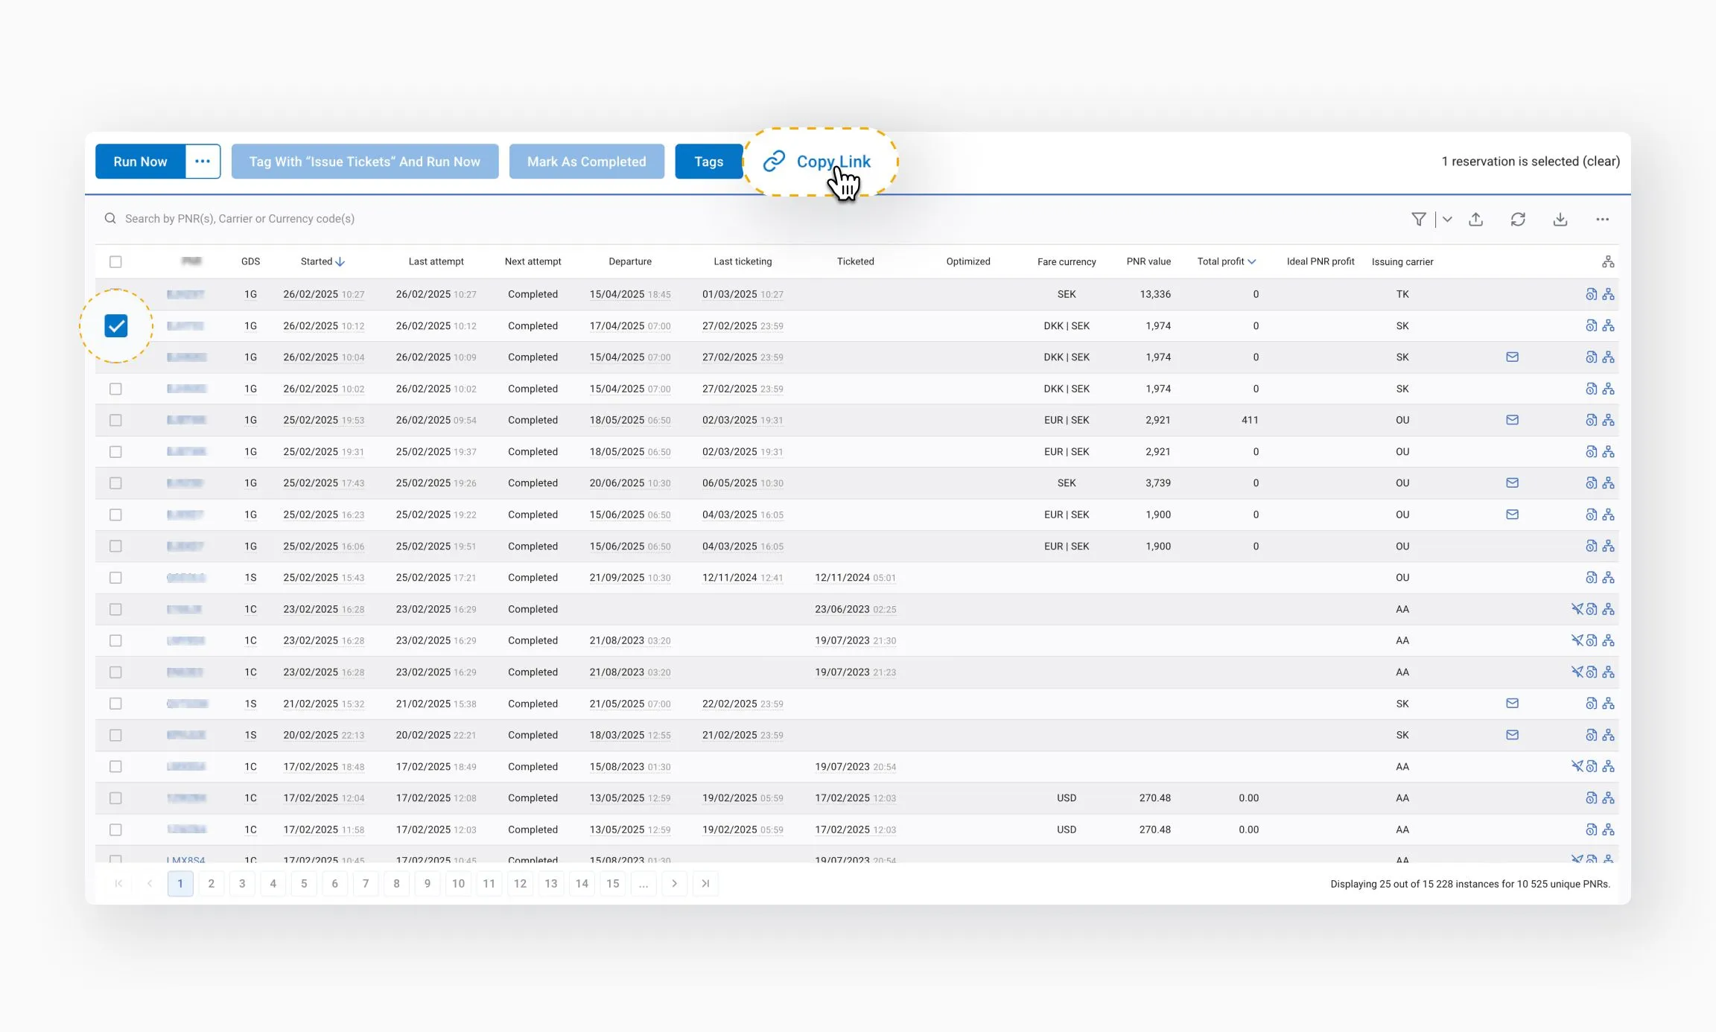The width and height of the screenshot is (1716, 1032).
Task: Open Run Now more options dropdown
Action: [x=203, y=161]
